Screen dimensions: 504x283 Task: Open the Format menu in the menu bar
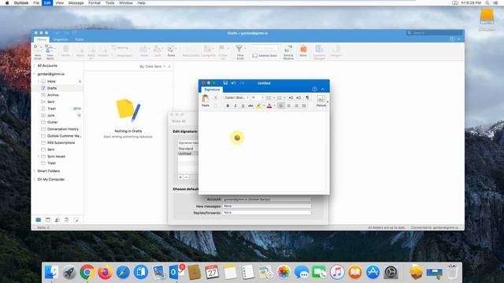pyautogui.click(x=94, y=3)
